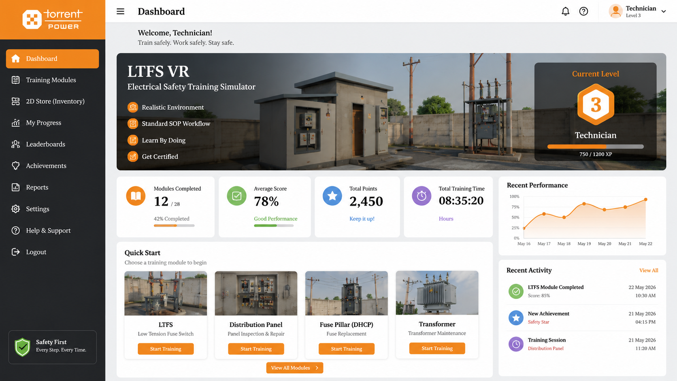Click the View All Modules button
This screenshot has width=677, height=381.
tap(294, 368)
